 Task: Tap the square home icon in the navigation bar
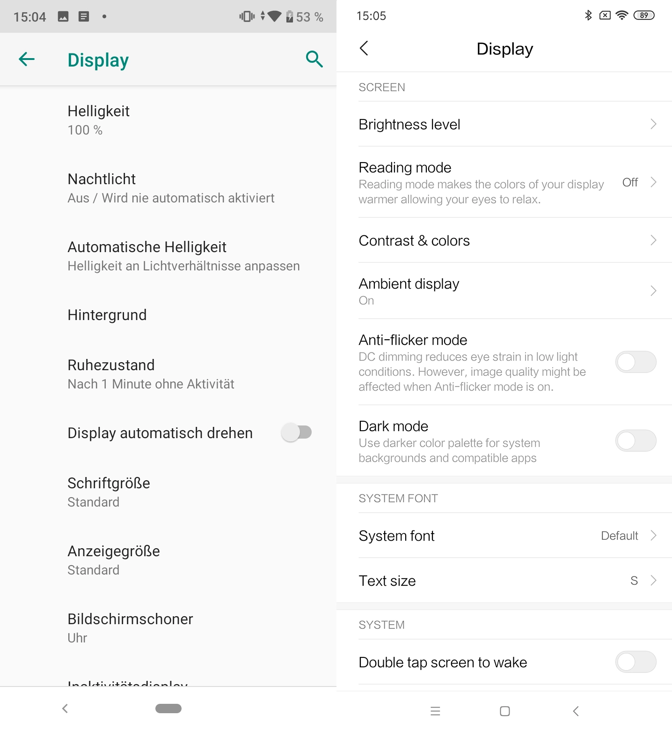point(504,711)
